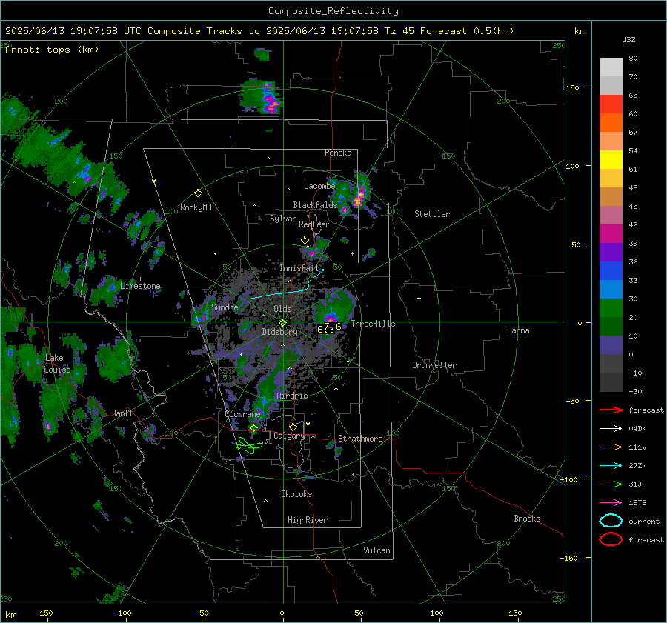Click the Drumheller city label
Image resolution: width=667 pixels, height=623 pixels.
click(x=434, y=365)
